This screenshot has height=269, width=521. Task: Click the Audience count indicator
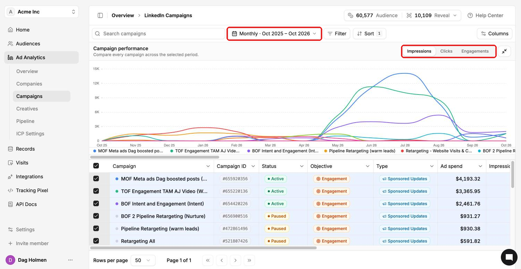click(x=373, y=15)
